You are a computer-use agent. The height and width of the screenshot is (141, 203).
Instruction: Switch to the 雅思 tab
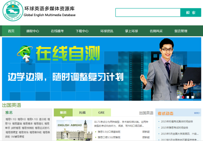[x=63, y=112]
